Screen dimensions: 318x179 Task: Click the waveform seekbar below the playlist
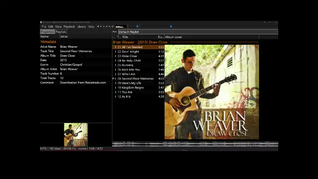point(195,144)
